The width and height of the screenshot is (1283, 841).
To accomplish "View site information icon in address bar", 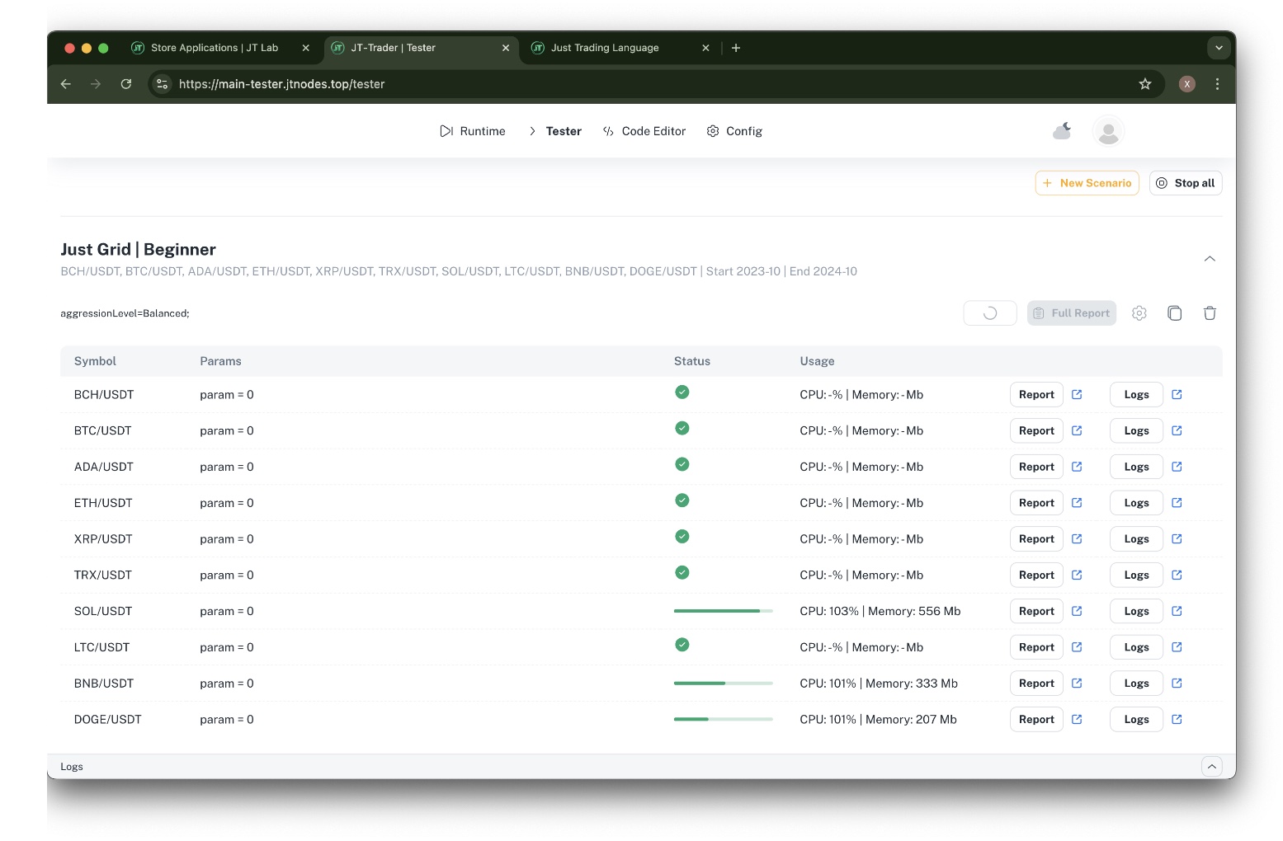I will point(163,84).
